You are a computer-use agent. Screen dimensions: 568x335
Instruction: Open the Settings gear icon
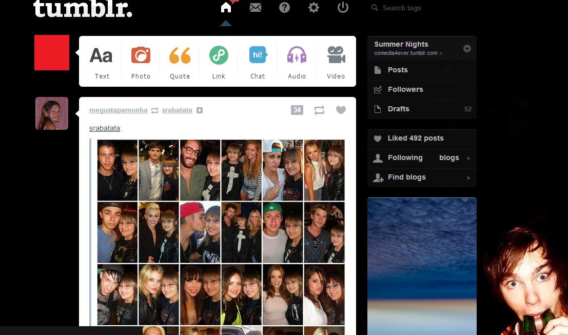314,7
